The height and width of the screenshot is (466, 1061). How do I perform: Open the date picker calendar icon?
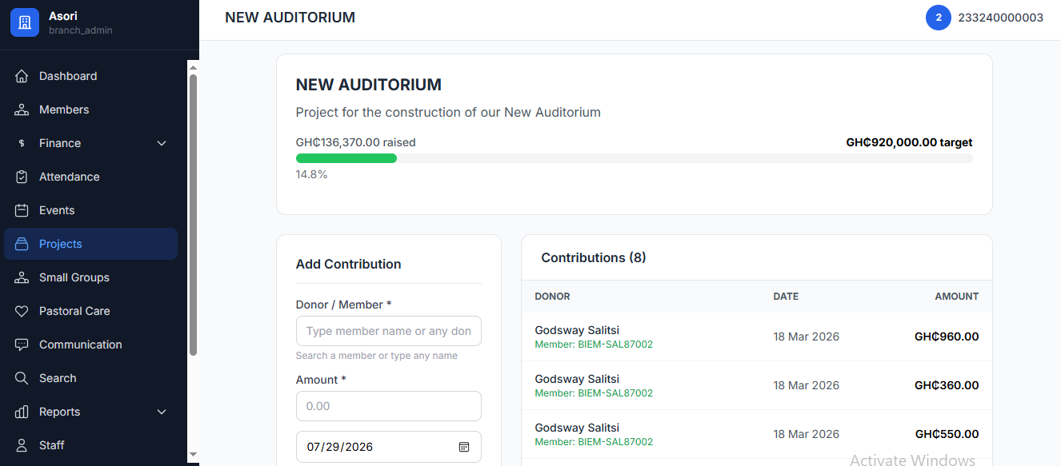464,447
